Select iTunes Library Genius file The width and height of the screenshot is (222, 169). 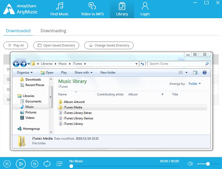coord(76,118)
